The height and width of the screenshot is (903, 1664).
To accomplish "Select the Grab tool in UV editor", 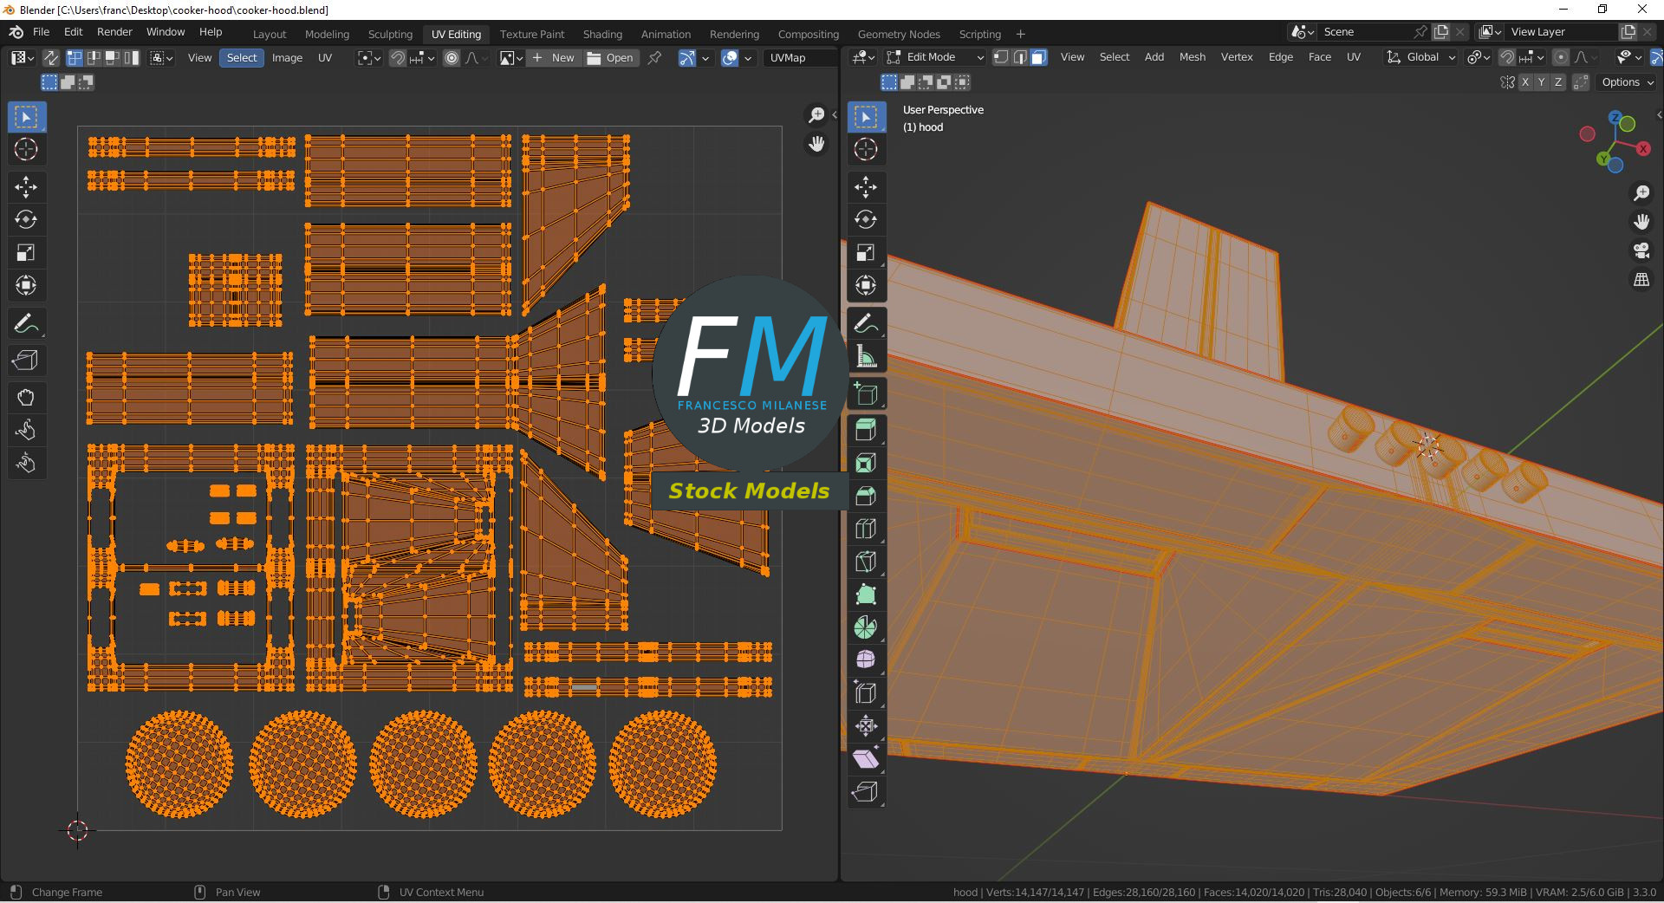I will (26, 398).
